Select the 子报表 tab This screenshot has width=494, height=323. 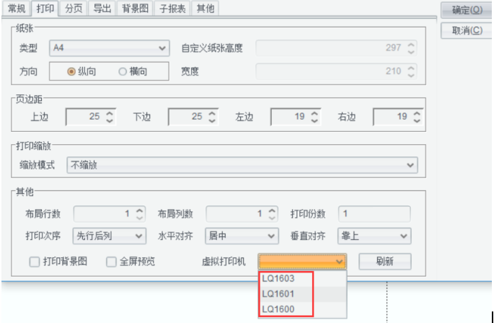173,9
